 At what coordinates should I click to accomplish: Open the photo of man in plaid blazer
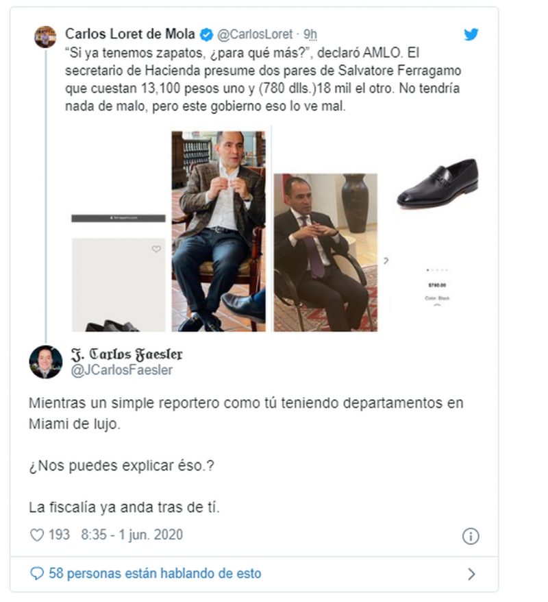219,231
